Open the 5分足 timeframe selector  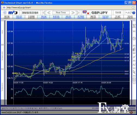coord(118,13)
